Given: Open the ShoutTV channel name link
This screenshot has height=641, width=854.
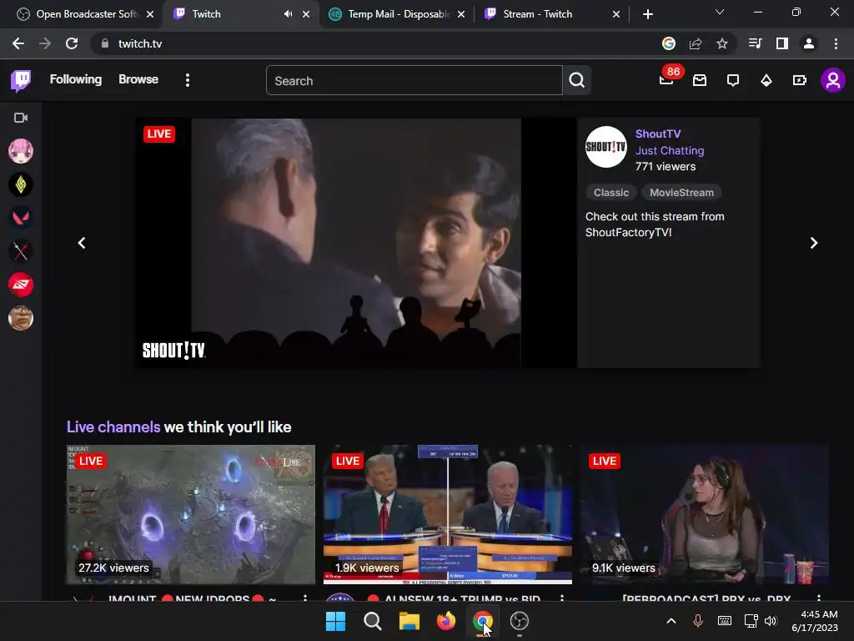Looking at the screenshot, I should [x=658, y=134].
